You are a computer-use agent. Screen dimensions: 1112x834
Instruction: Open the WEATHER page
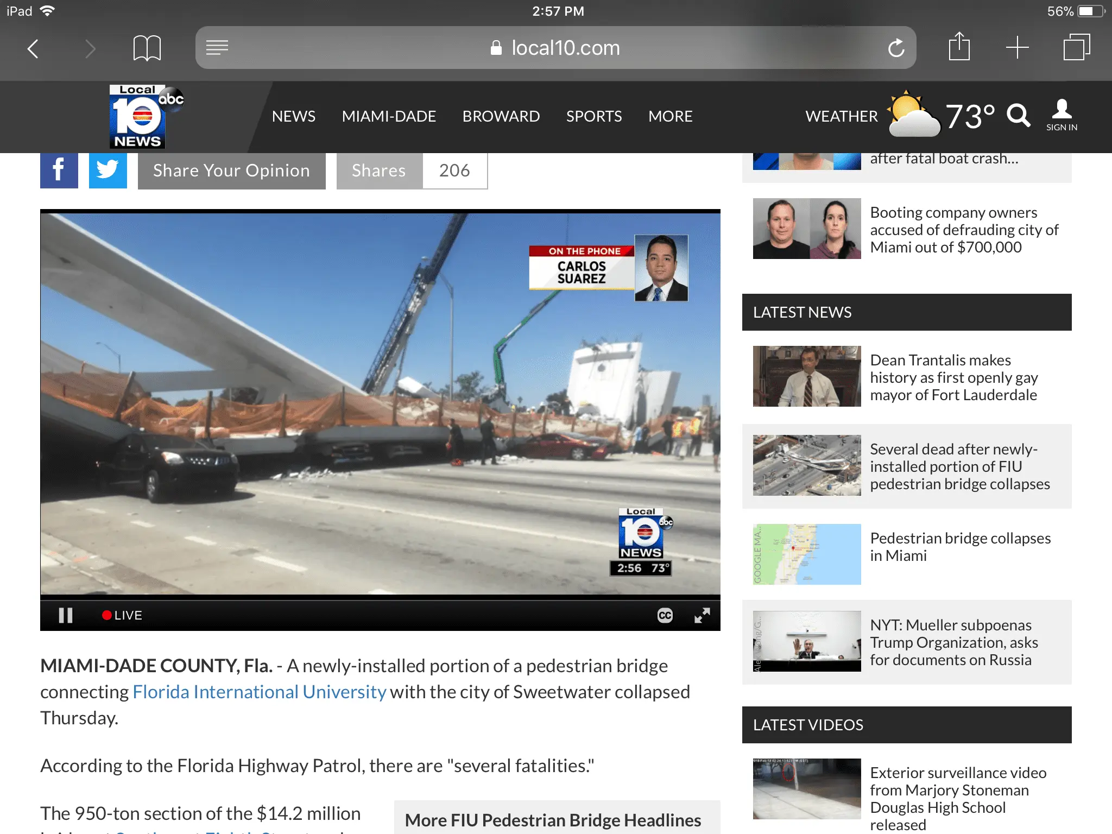[x=842, y=116]
